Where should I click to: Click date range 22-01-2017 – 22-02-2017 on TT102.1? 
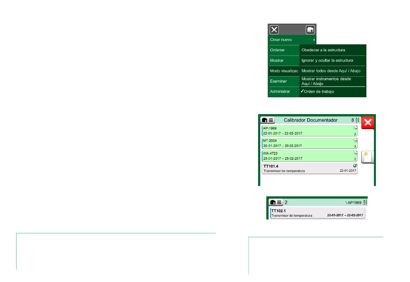pos(345,215)
